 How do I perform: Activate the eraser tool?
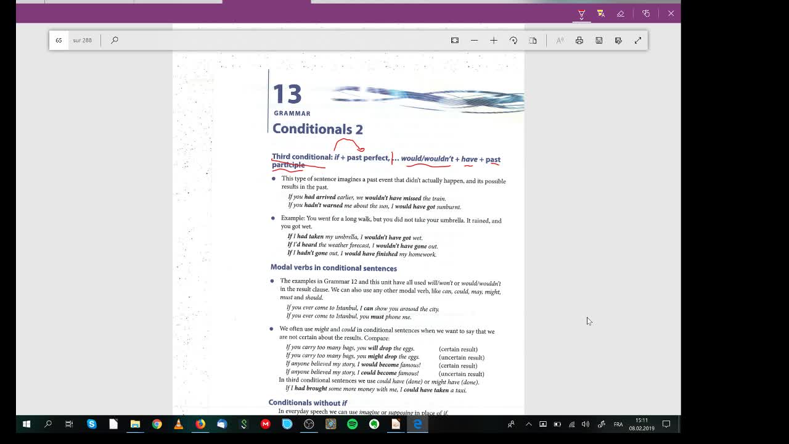pyautogui.click(x=621, y=14)
